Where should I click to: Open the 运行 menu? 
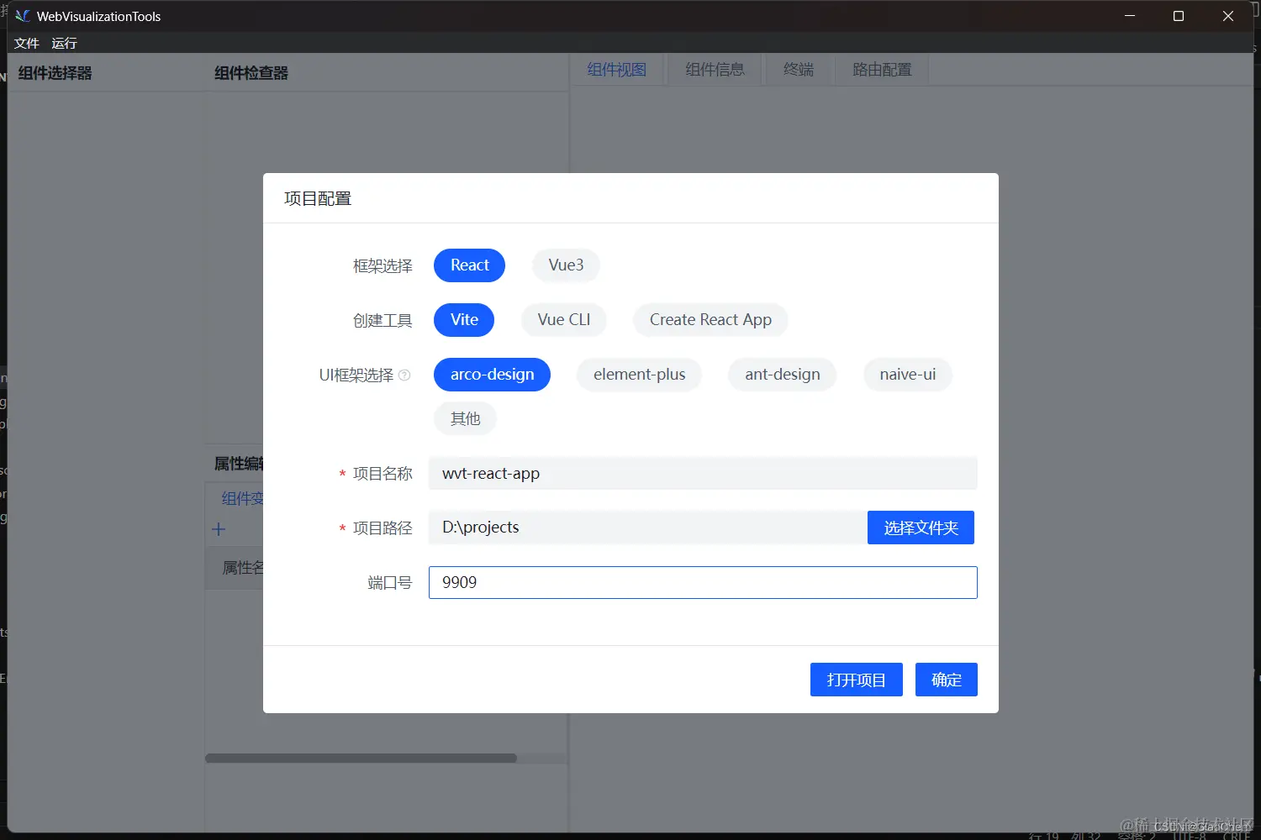coord(64,43)
